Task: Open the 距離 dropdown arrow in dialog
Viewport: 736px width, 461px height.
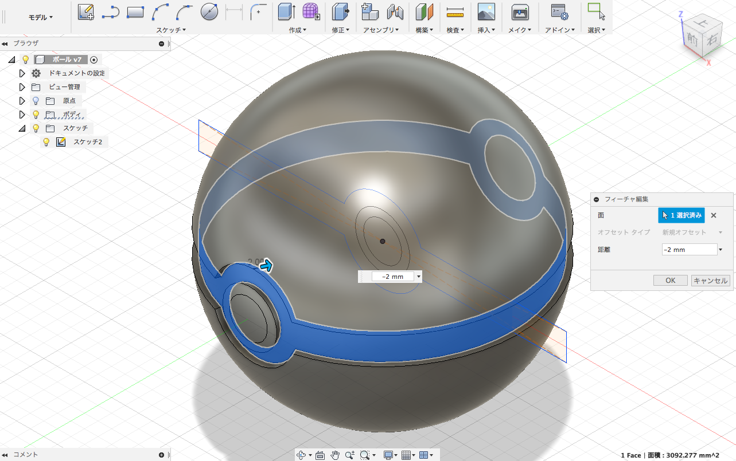Action: click(720, 250)
